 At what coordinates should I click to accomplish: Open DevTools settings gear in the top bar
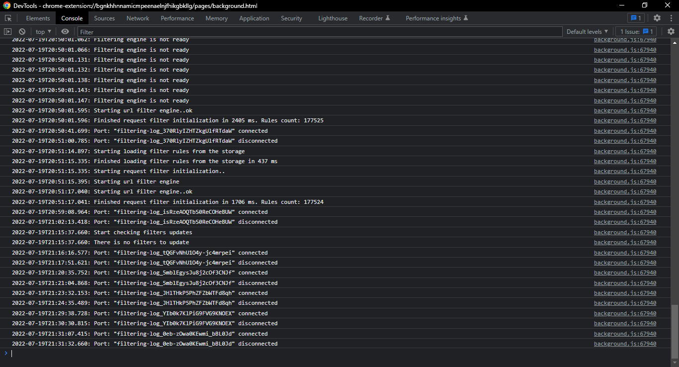pos(657,18)
